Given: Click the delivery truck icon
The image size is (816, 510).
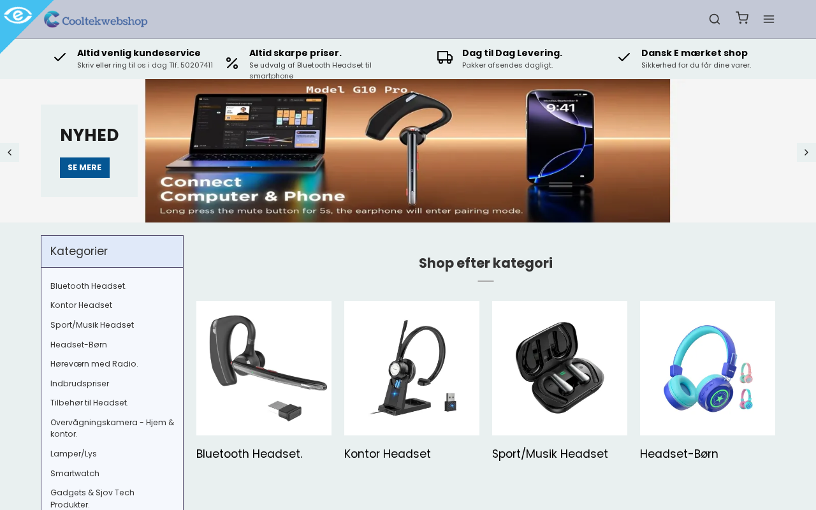Looking at the screenshot, I should pos(445,57).
